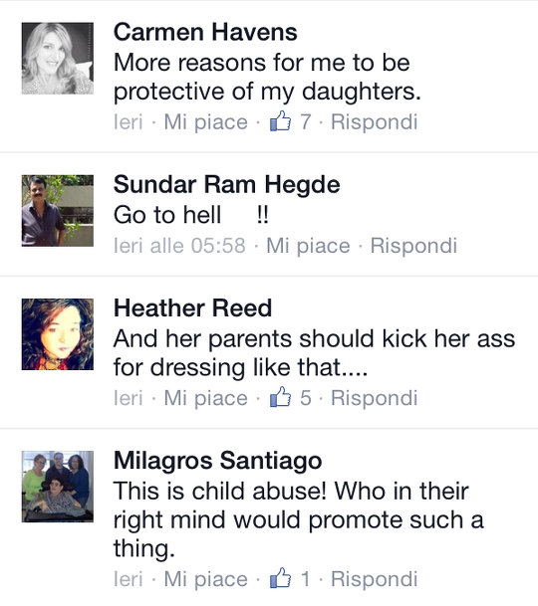
Task: Reply to Carmen Havens via Rispondi
Action: [x=375, y=122]
